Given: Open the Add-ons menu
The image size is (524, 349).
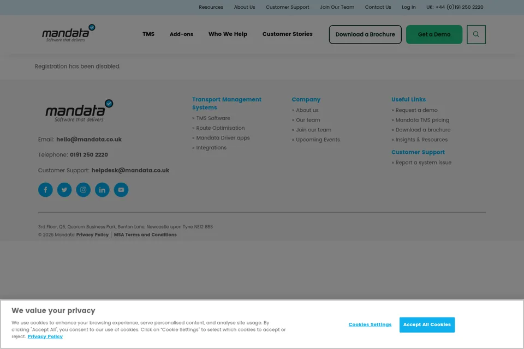Looking at the screenshot, I should pos(181,34).
